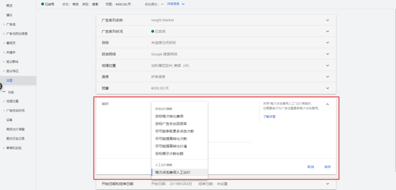Open the 了解详情 link
The image size is (396, 190).
point(269,117)
